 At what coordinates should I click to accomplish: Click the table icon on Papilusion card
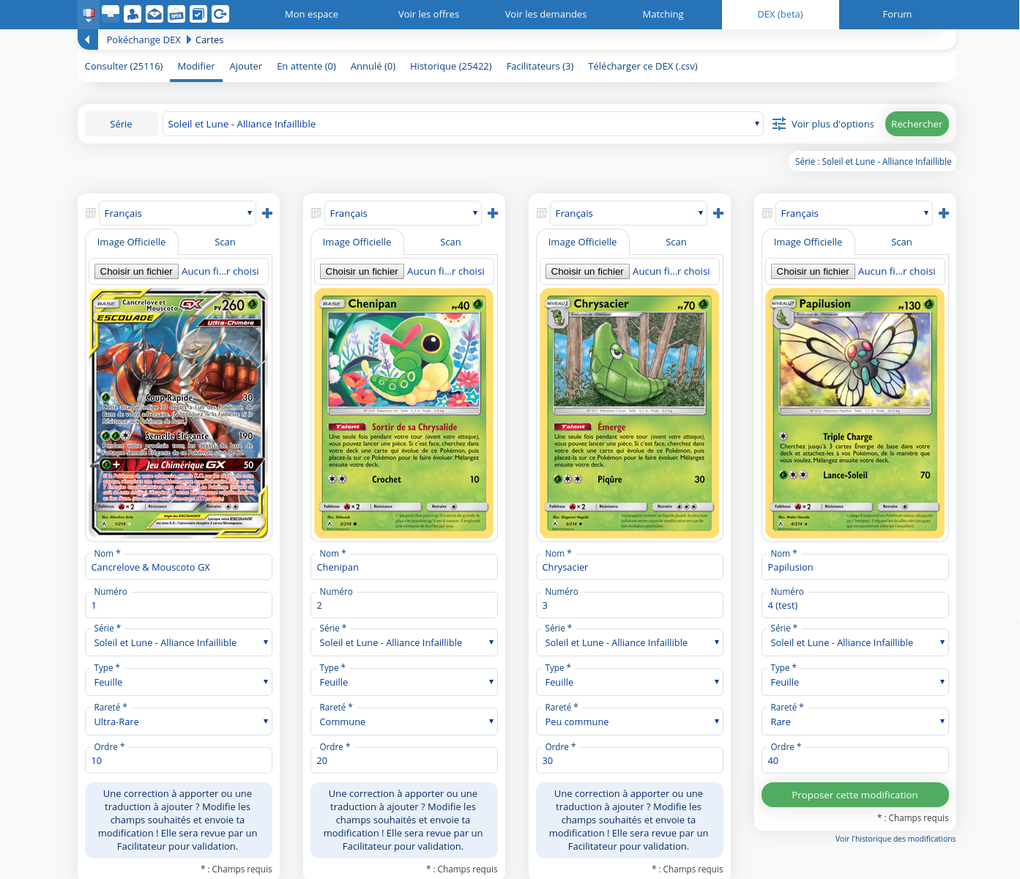[767, 213]
